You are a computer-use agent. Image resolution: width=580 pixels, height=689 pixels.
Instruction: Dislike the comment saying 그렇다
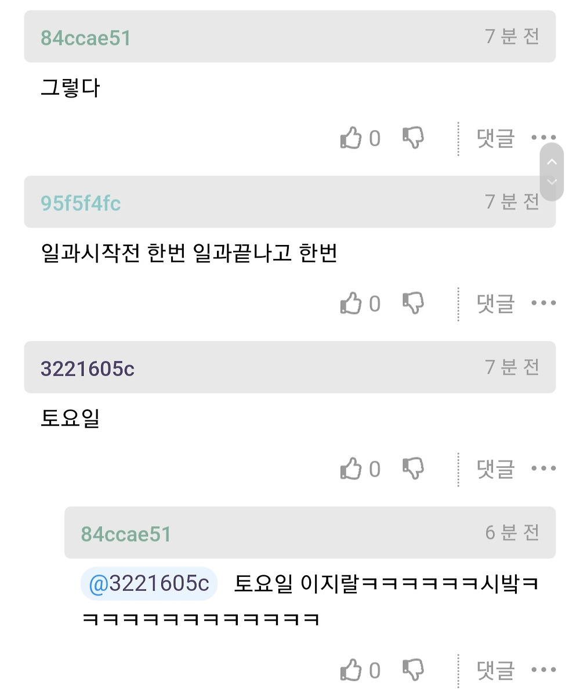coord(413,138)
